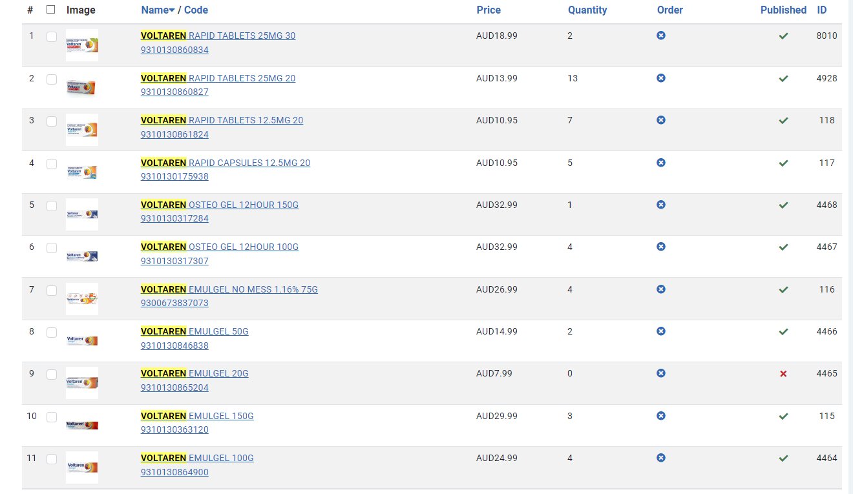Click order icon for Voltaren Emulgel 100G
Viewport: 853px width, 494px height.
(660, 458)
